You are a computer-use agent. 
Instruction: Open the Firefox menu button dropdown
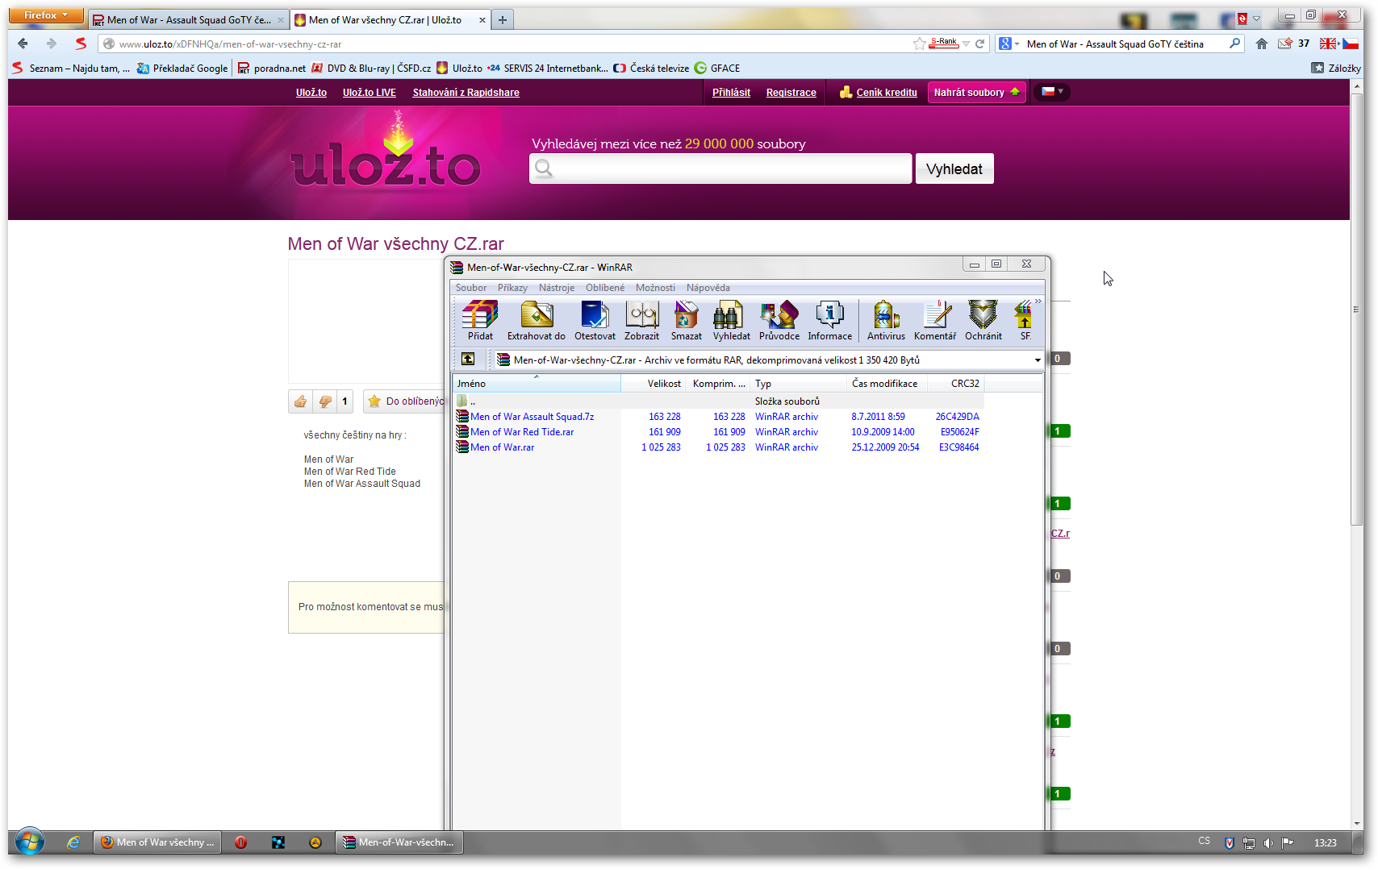click(x=46, y=15)
